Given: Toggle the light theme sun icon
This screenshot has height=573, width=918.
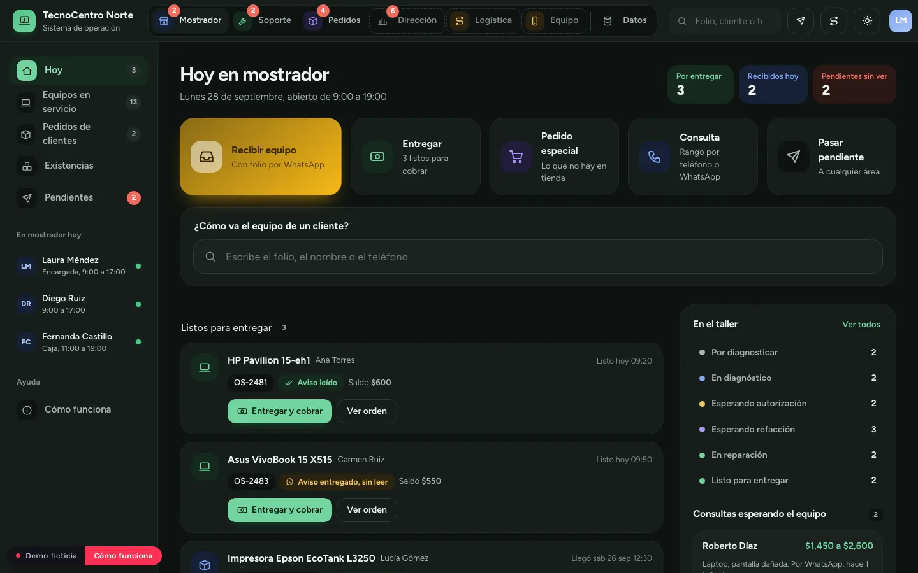Looking at the screenshot, I should (x=867, y=21).
